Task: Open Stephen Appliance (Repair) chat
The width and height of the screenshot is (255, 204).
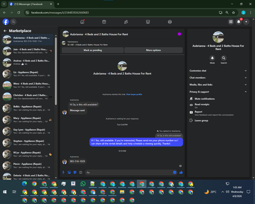Action: coord(28,143)
